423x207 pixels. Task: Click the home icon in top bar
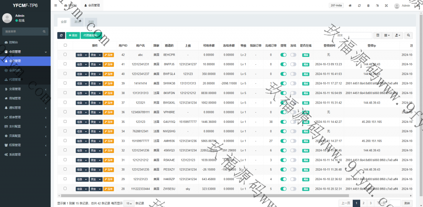(x=350, y=6)
